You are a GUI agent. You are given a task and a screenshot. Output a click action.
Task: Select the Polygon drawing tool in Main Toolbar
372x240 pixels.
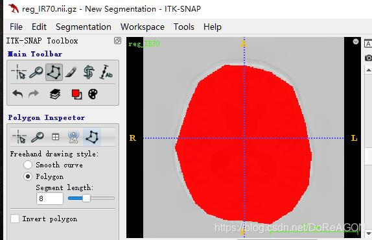[54, 72]
